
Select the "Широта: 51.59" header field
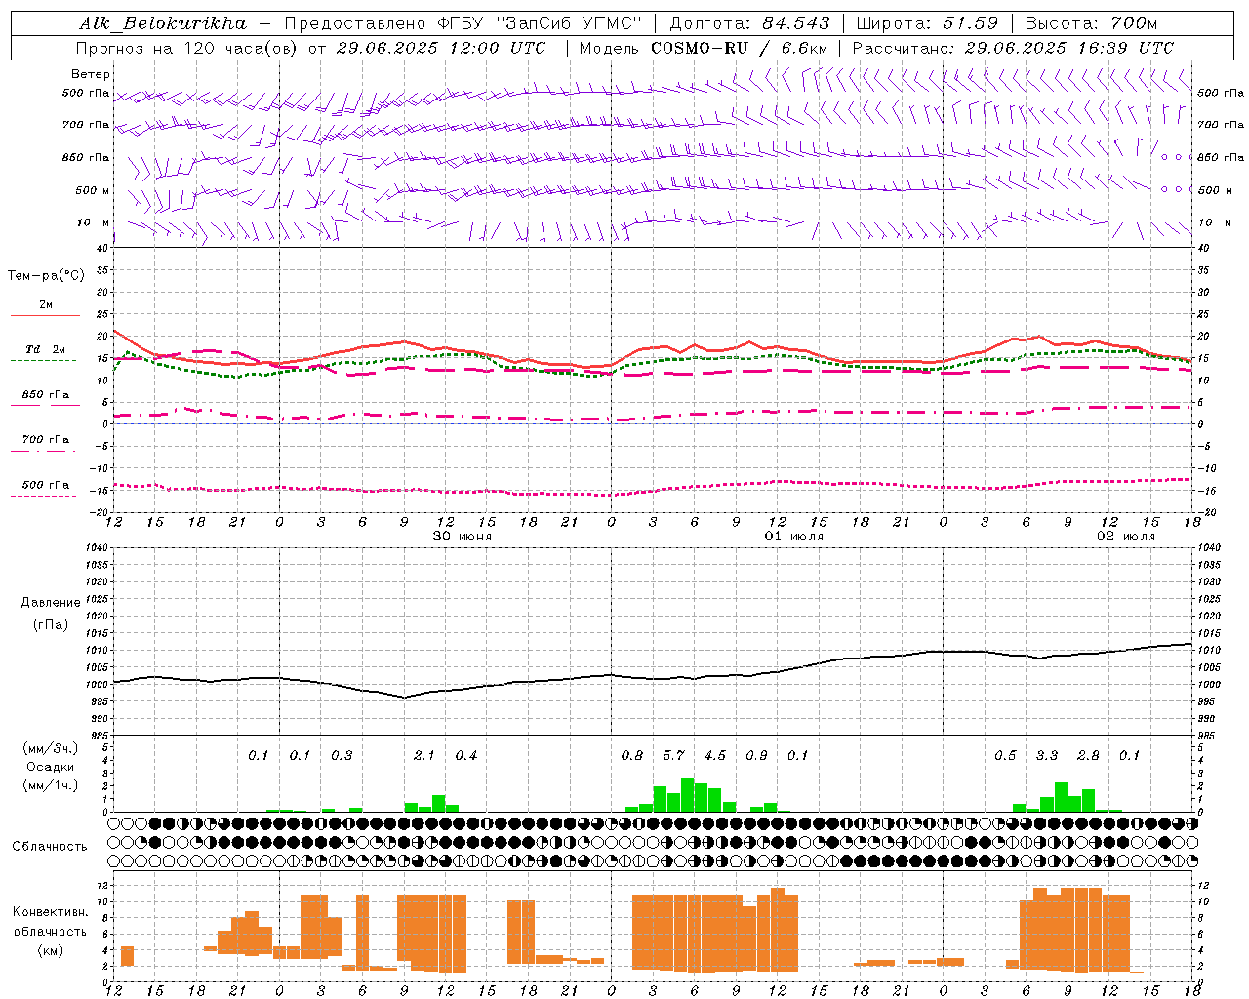point(927,23)
